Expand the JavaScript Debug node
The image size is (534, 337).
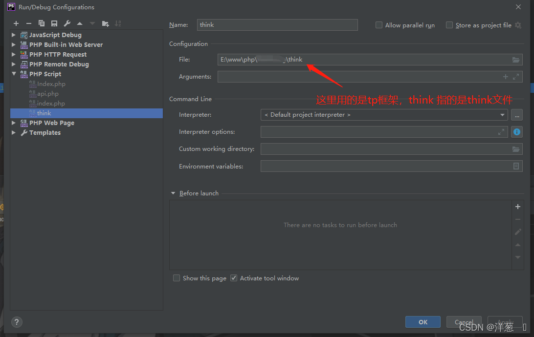(x=14, y=35)
